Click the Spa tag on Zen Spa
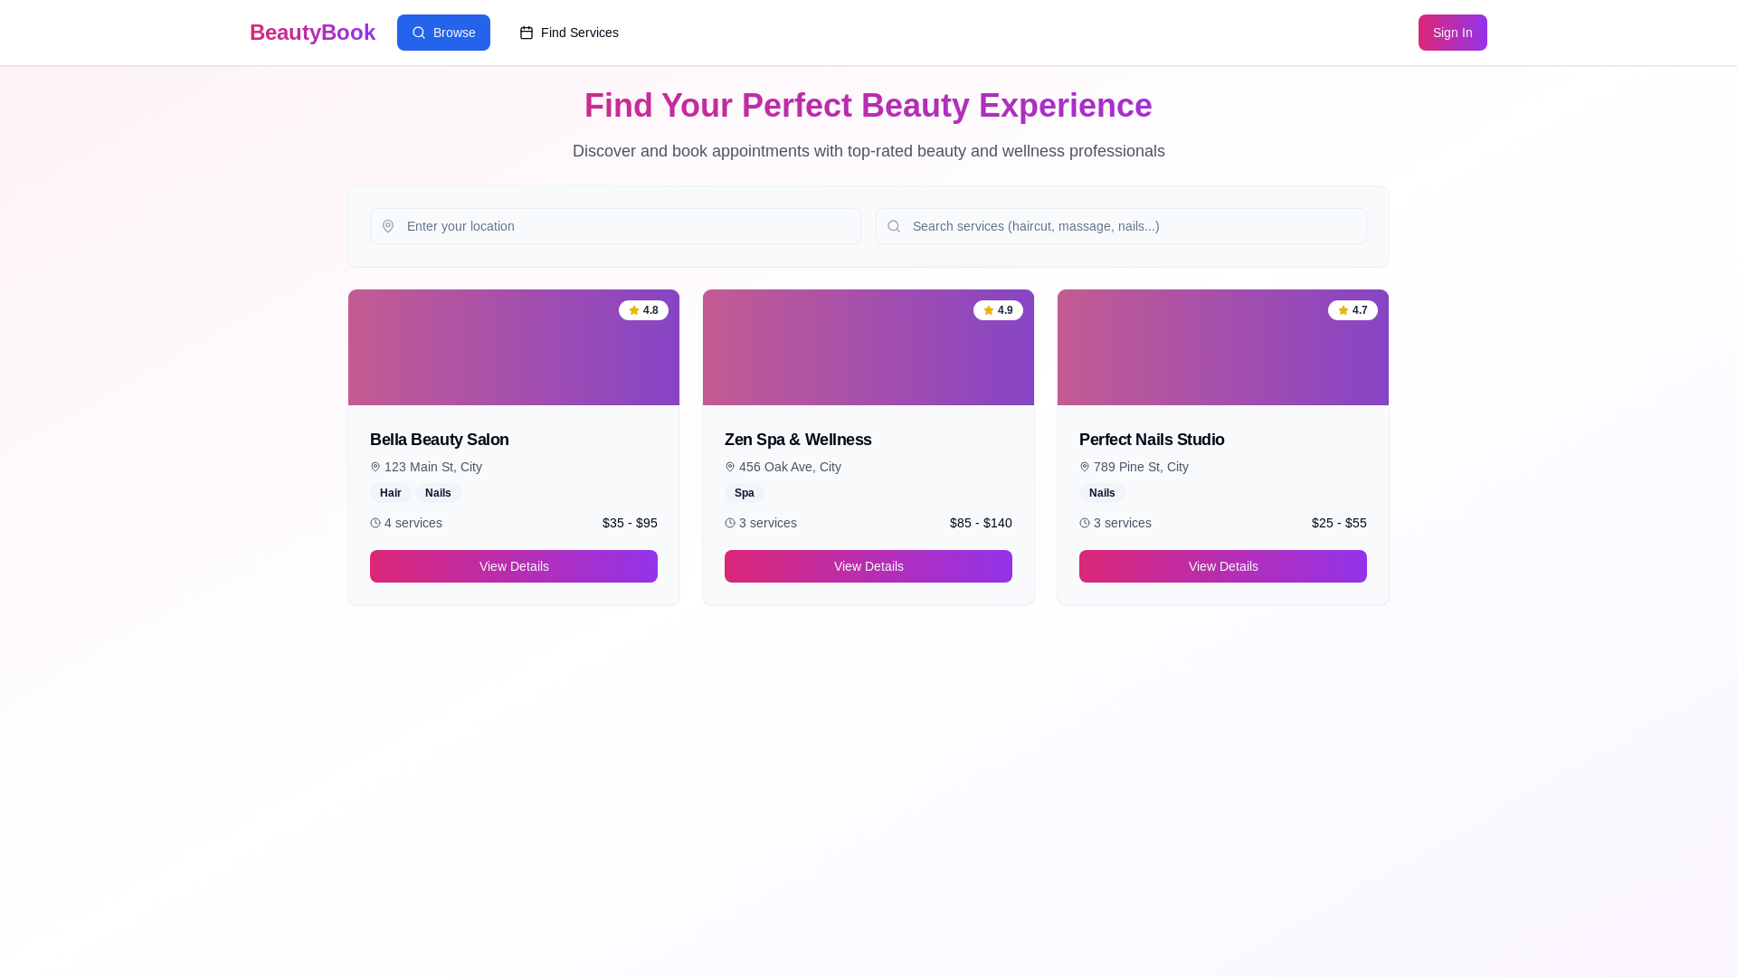Screen dimensions: 1737x977 745,493
